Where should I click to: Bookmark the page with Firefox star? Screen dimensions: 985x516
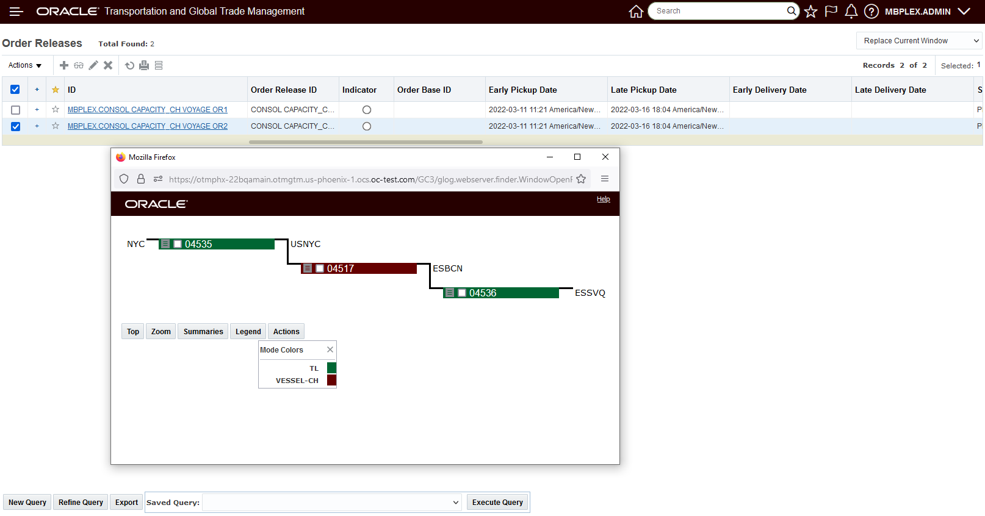581,179
